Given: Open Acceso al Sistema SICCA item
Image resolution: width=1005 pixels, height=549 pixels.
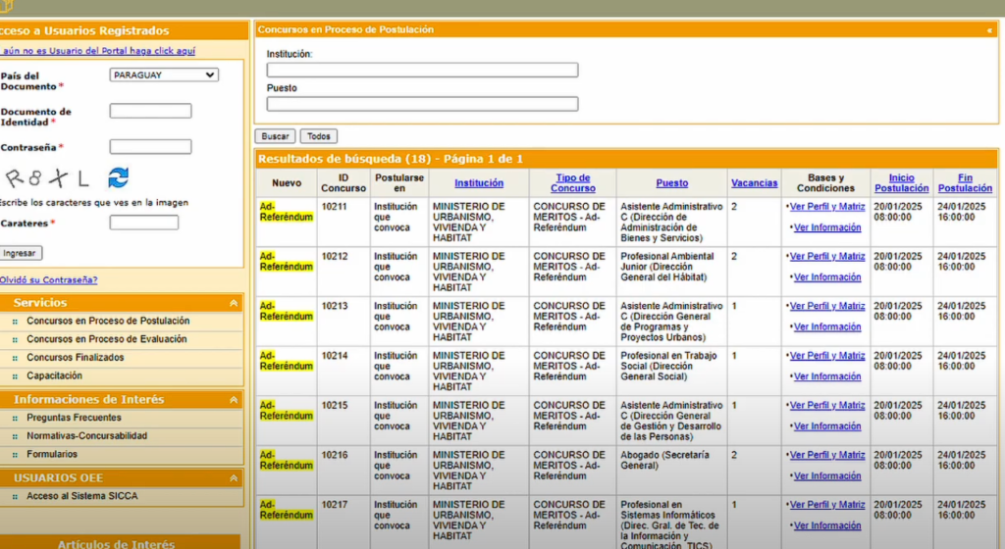Looking at the screenshot, I should [x=82, y=496].
